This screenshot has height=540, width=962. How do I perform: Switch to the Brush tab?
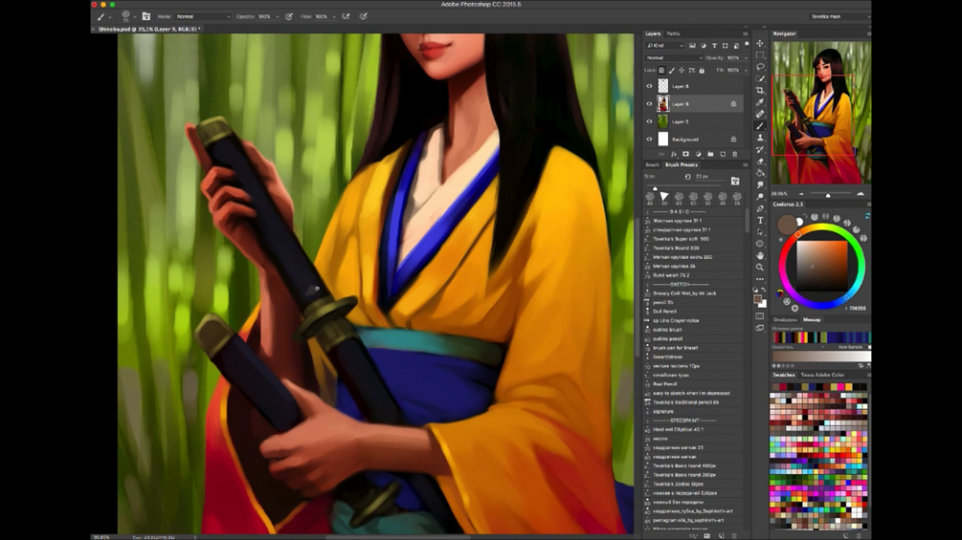[652, 164]
